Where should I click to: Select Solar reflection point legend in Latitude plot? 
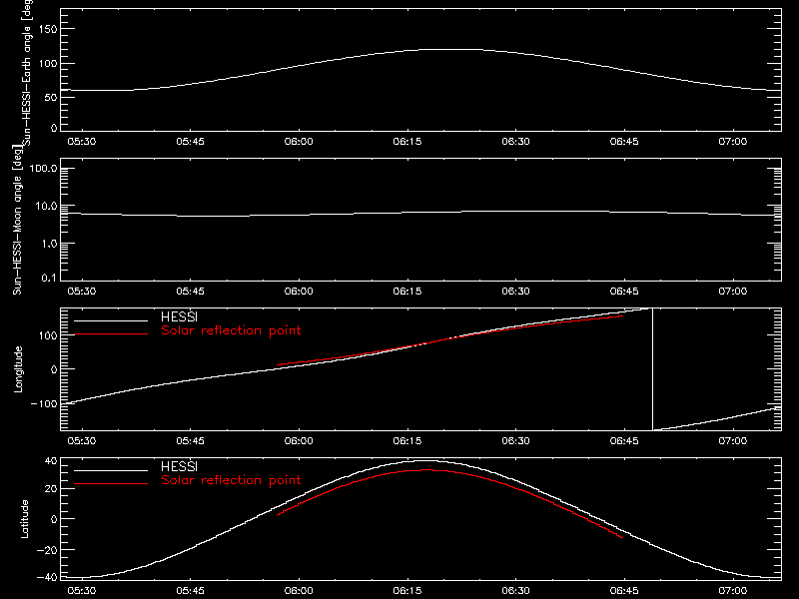coord(231,480)
